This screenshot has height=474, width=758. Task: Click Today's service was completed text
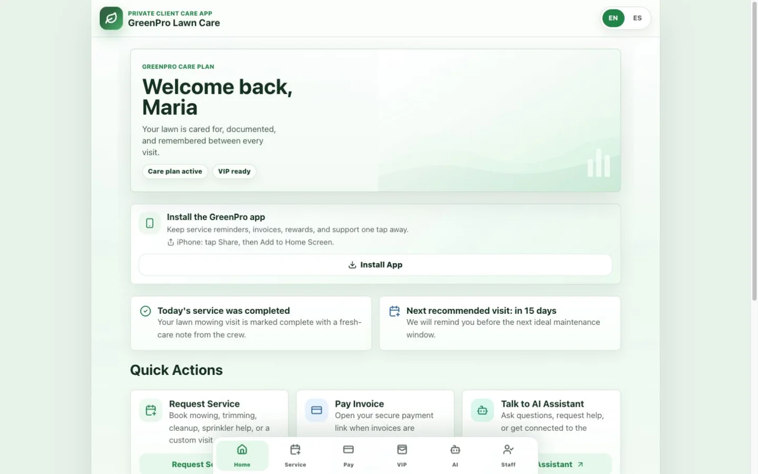coord(224,311)
